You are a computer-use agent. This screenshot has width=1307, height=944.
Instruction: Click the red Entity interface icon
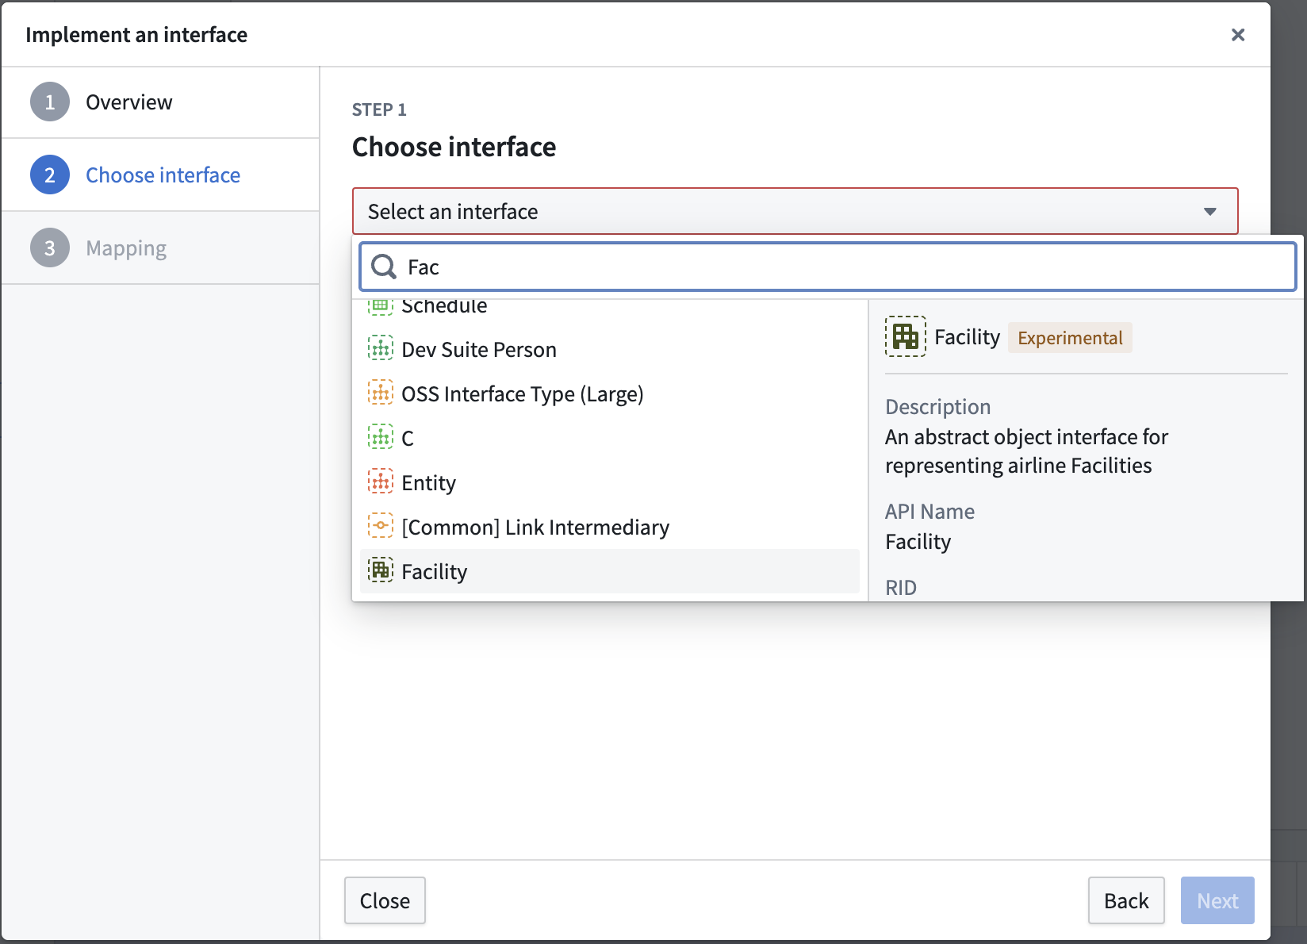pos(381,481)
